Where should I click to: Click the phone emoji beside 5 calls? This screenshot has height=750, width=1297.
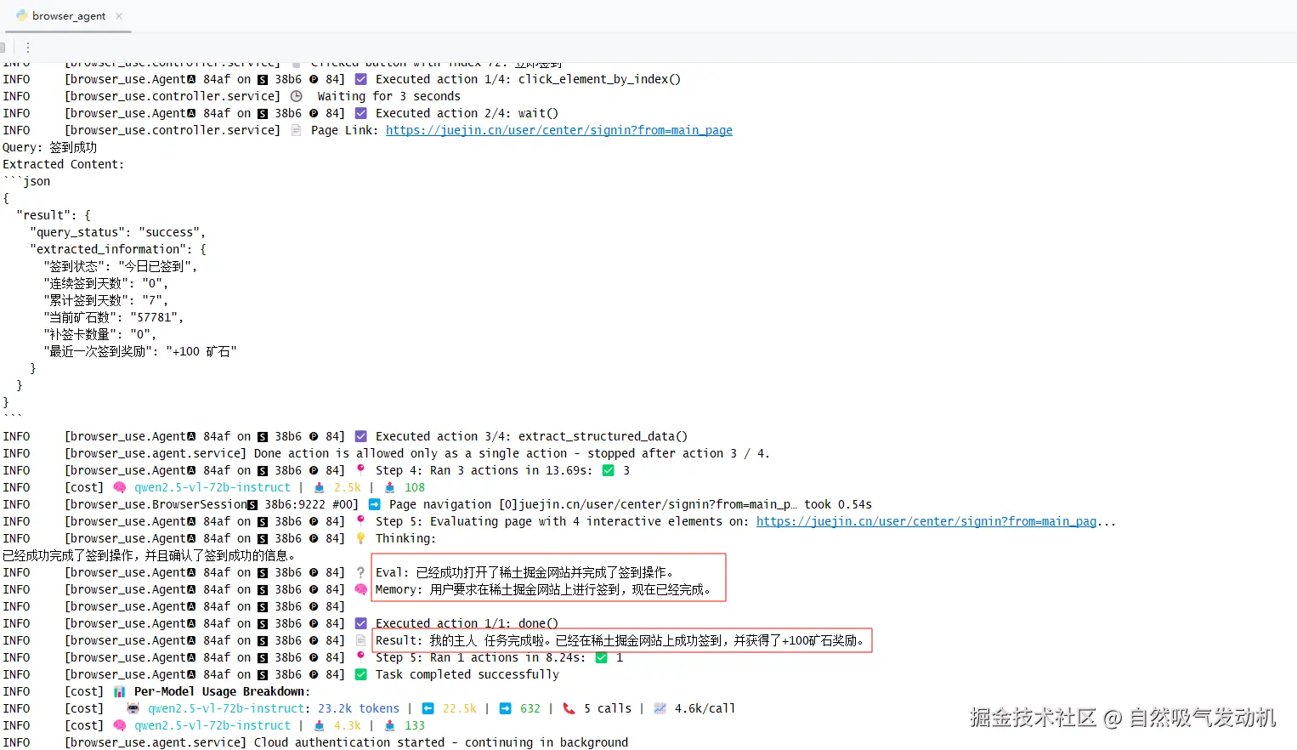click(569, 708)
